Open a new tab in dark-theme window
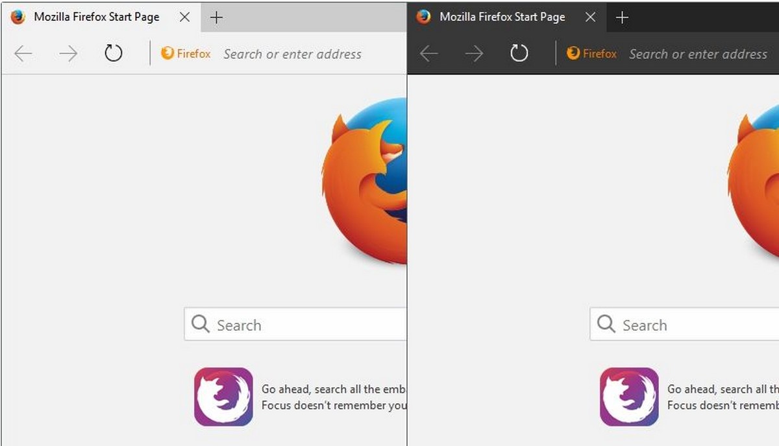 coord(622,18)
